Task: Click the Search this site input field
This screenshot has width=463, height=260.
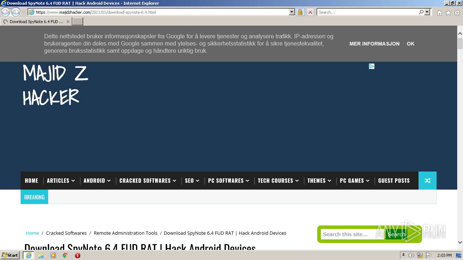Action: coord(352,234)
